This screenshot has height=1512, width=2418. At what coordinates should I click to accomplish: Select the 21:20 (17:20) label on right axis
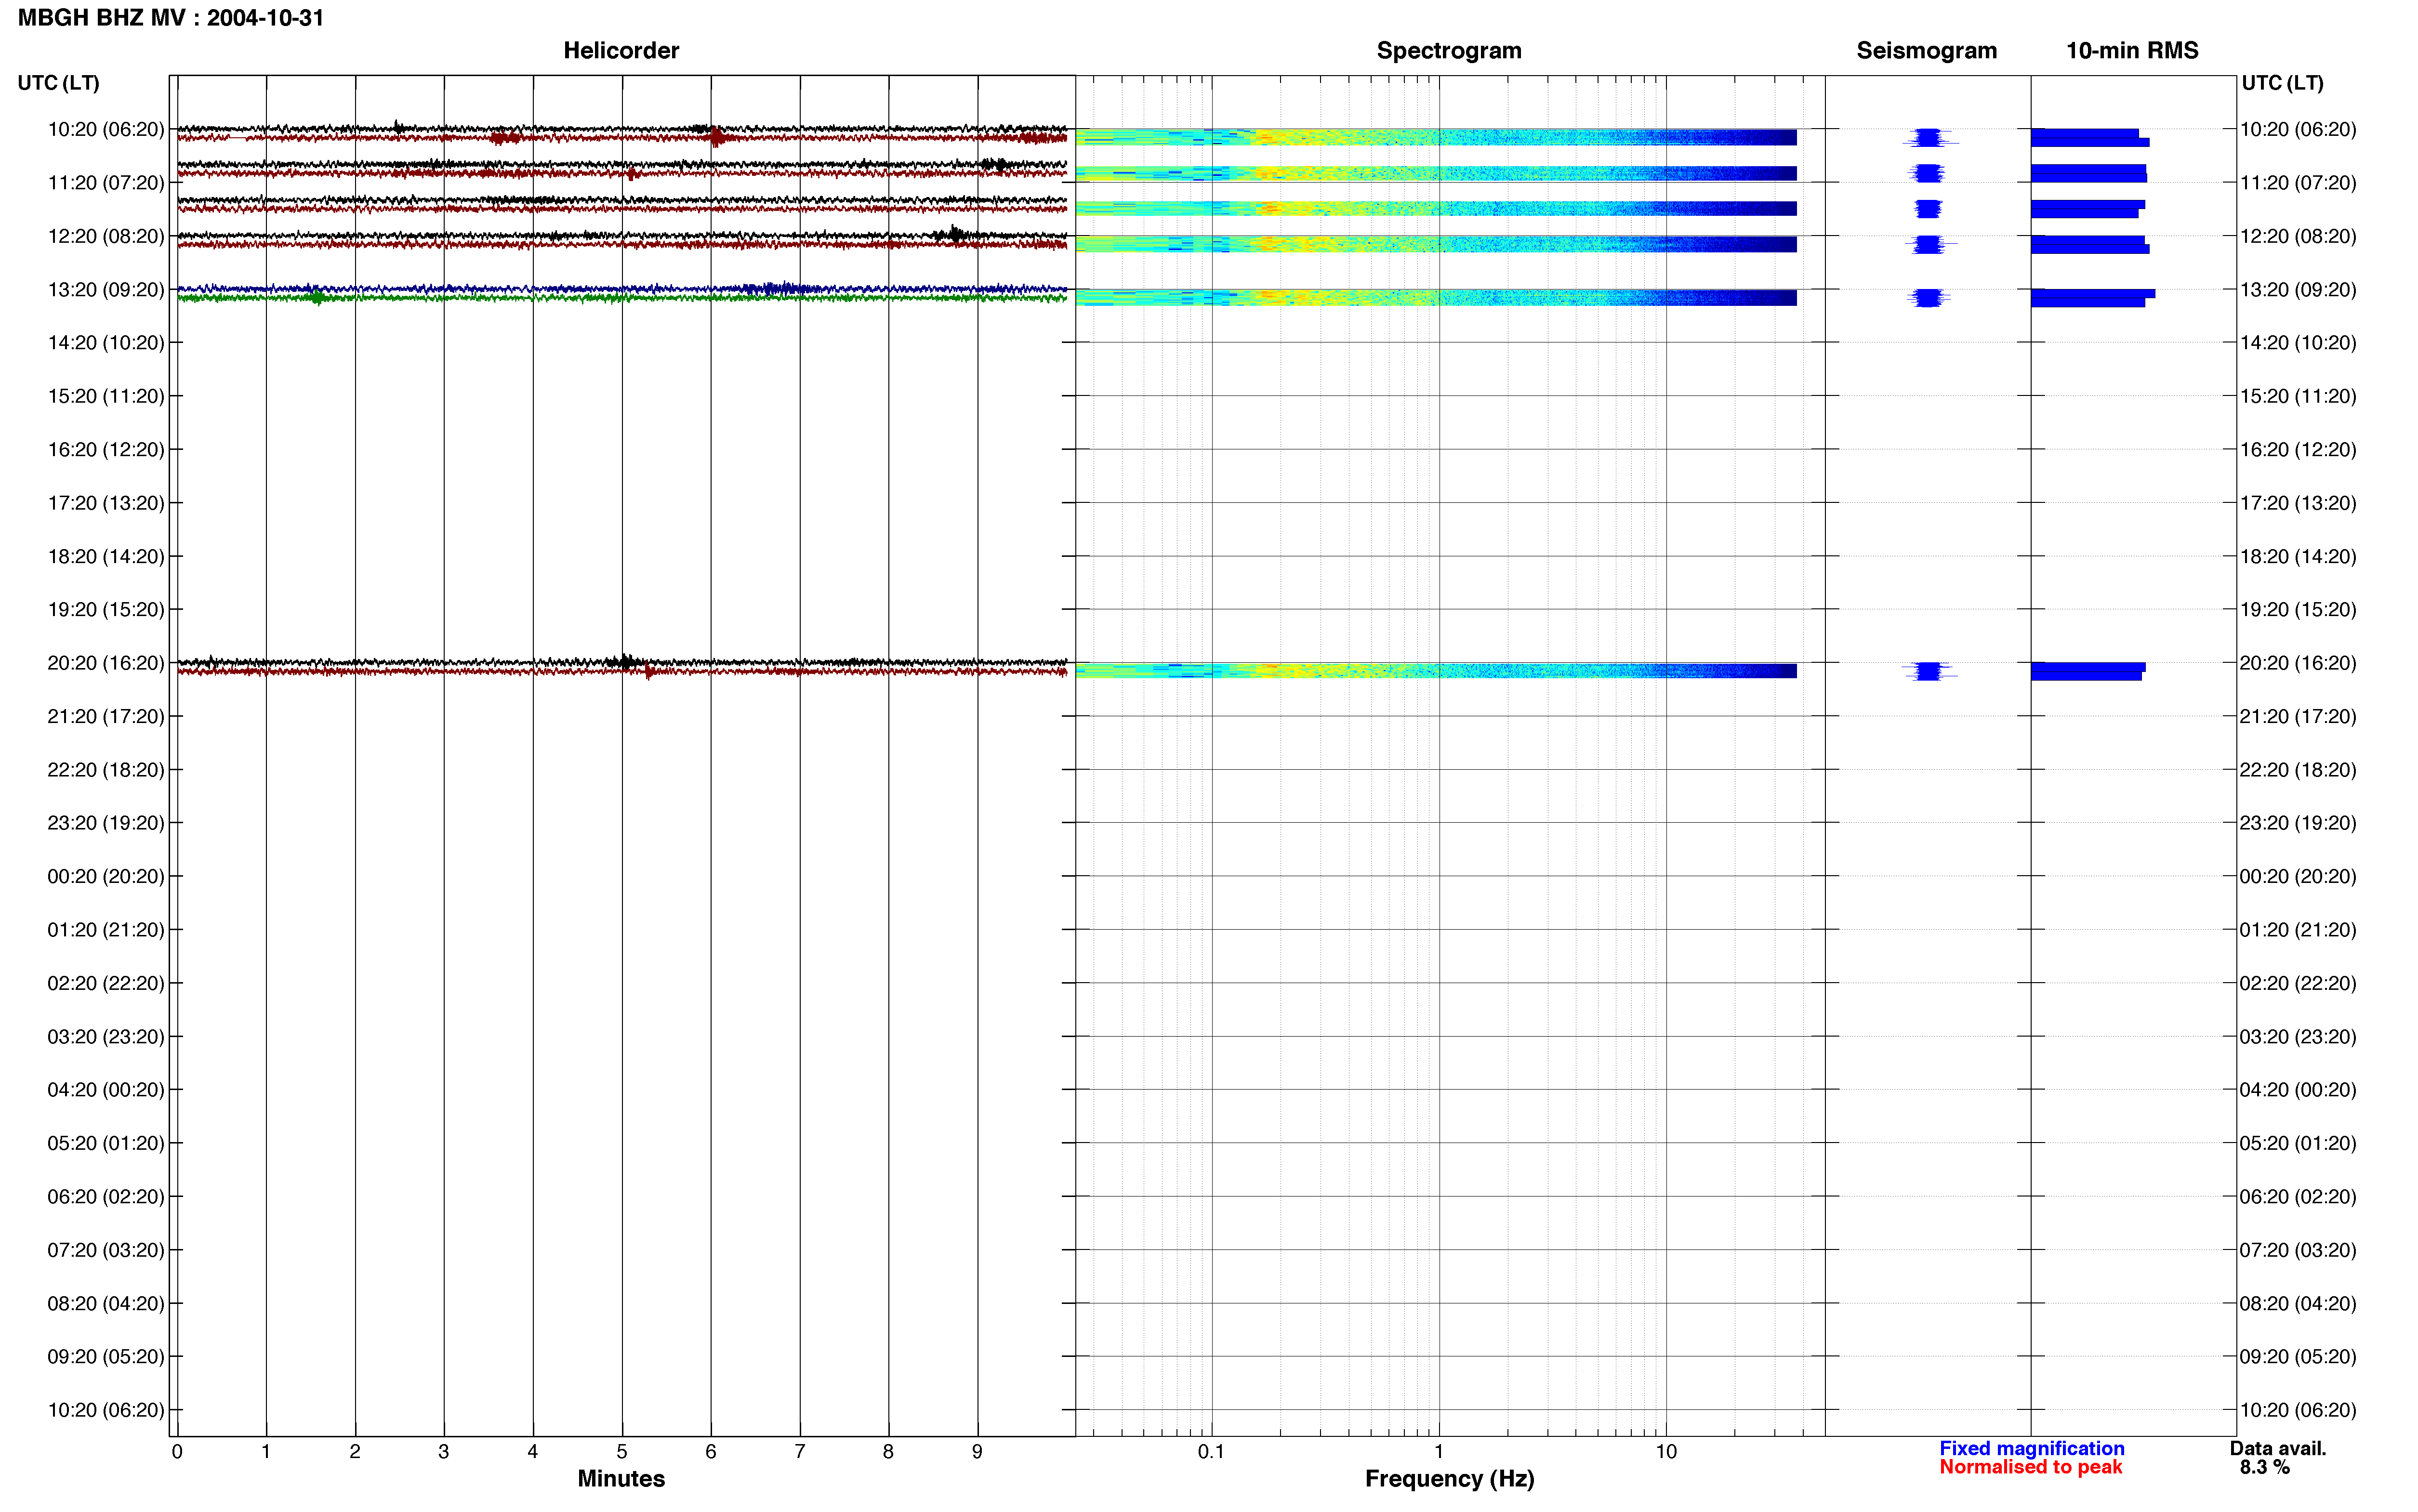(x=2297, y=717)
